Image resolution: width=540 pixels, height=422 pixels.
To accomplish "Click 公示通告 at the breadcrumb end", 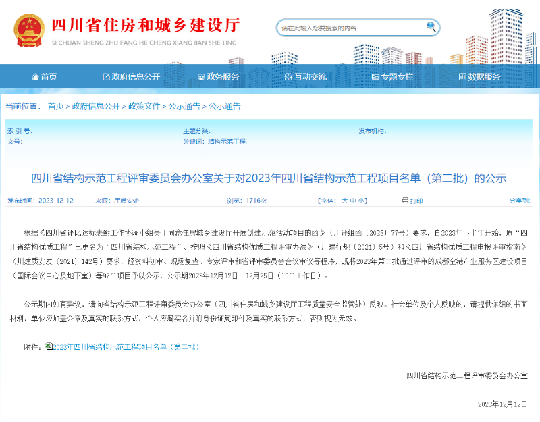I will click(x=224, y=106).
